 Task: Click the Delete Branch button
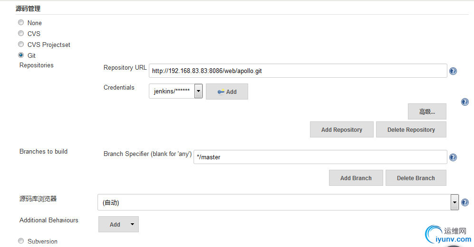click(416, 178)
